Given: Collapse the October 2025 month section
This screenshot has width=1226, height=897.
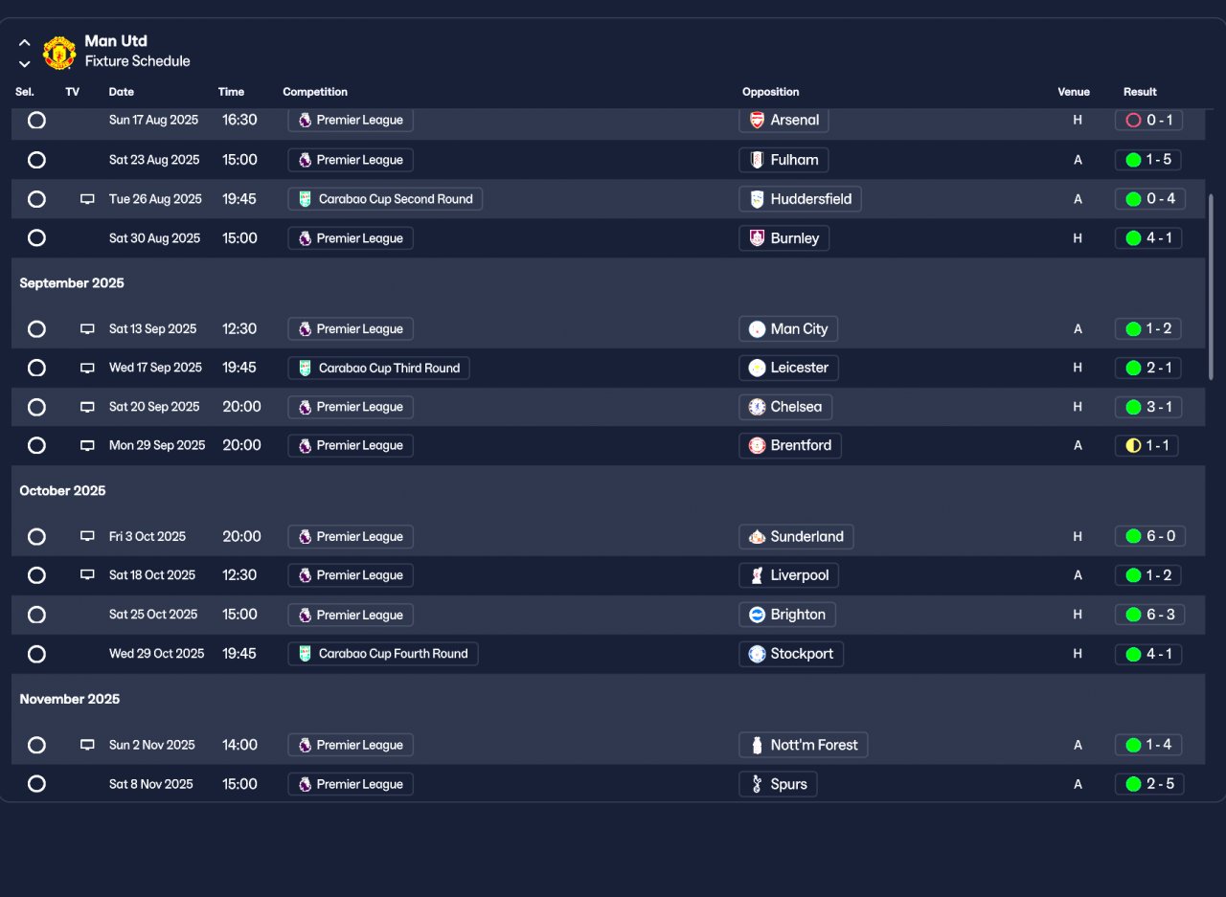Looking at the screenshot, I should tap(62, 490).
